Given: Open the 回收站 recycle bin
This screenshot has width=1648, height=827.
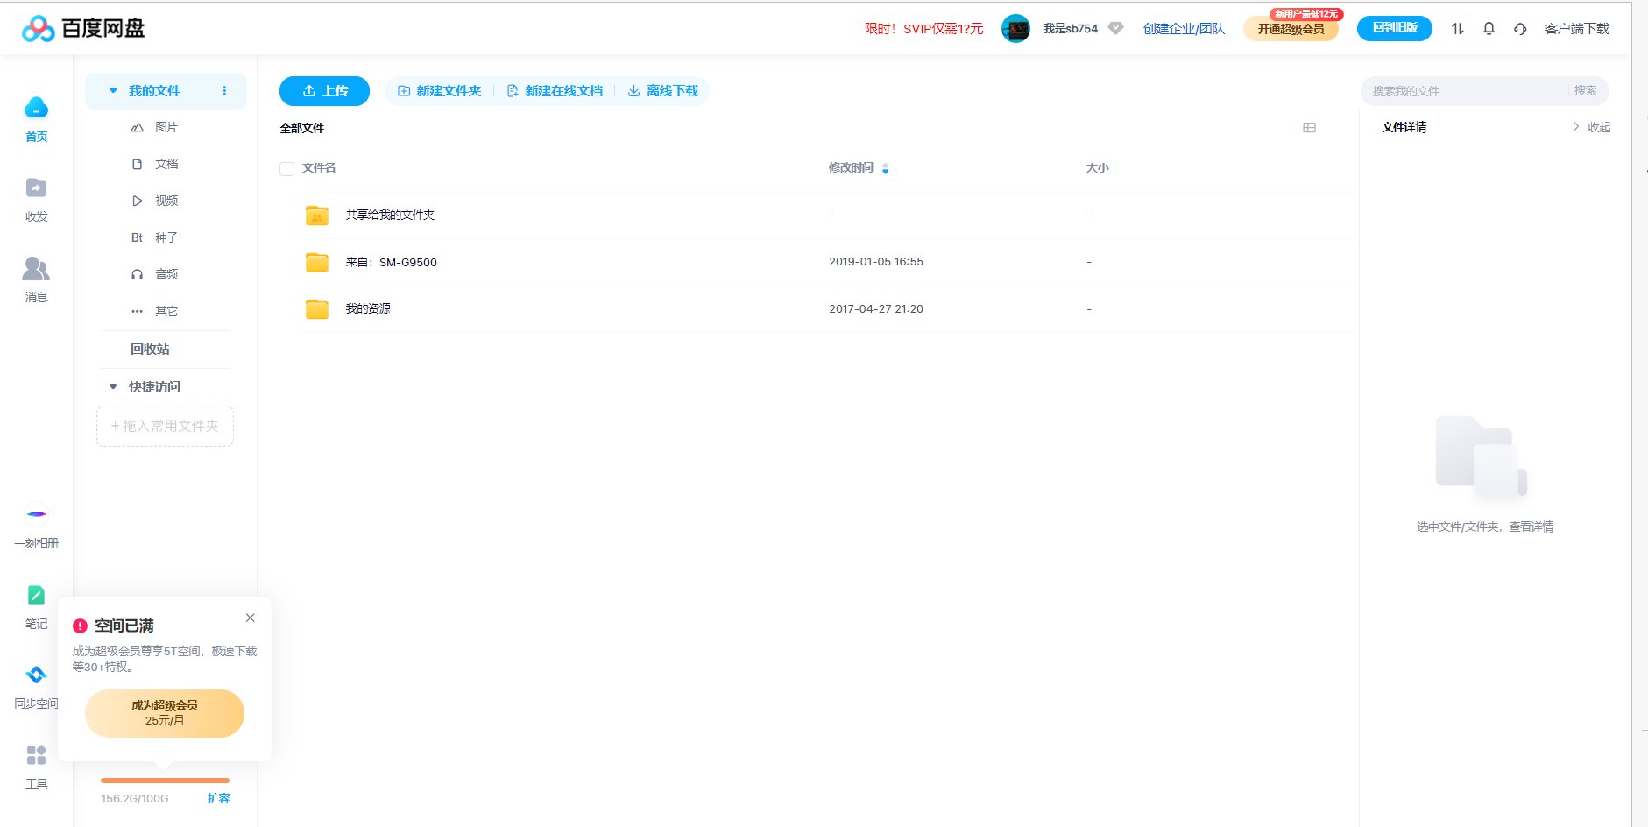Looking at the screenshot, I should tap(149, 349).
